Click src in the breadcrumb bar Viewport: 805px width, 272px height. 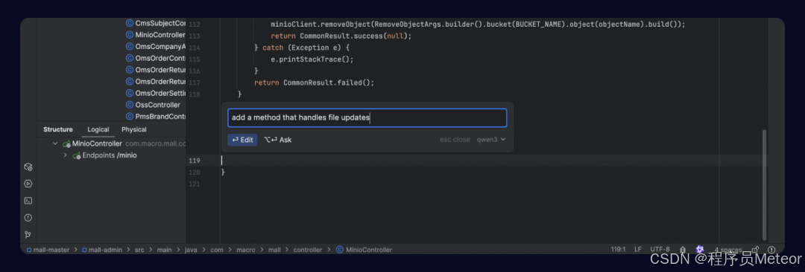[x=139, y=250]
